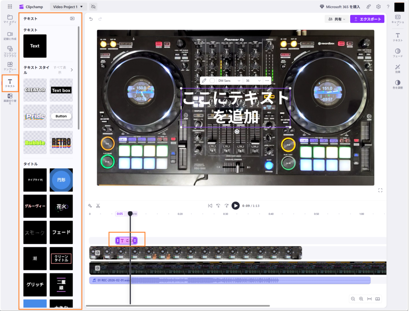The width and height of the screenshot is (409, 311).
Task: Open the Record & Create panel icon
Action: 10,36
